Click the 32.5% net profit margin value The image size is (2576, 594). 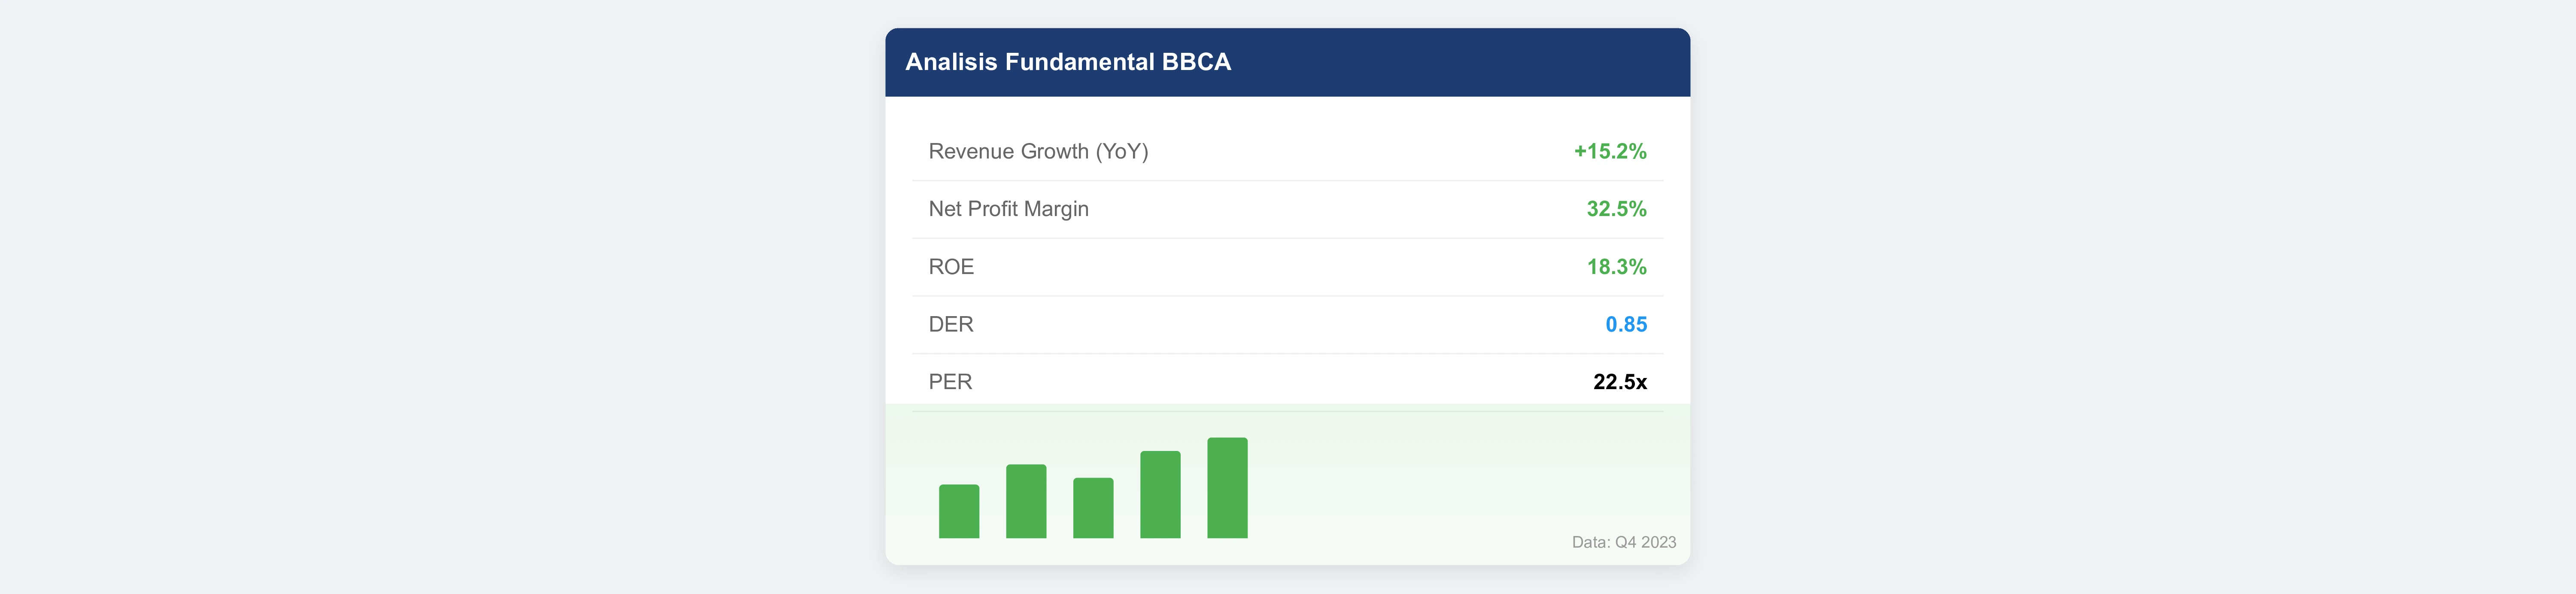tap(1616, 209)
